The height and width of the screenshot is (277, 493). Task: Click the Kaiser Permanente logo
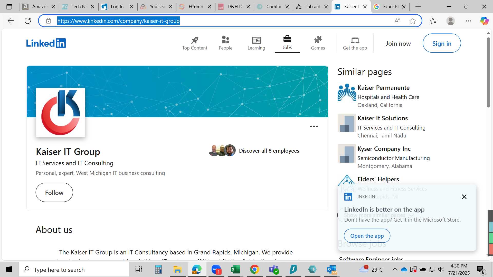tap(347, 92)
